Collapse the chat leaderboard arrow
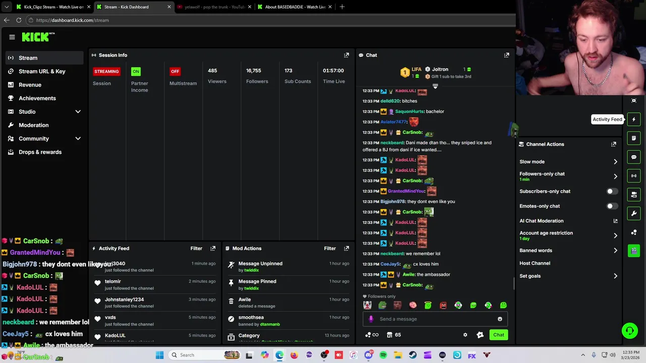This screenshot has height=363, width=646. point(435,86)
